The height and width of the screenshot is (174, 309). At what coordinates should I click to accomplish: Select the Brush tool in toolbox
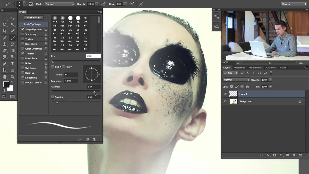[x=12, y=38]
